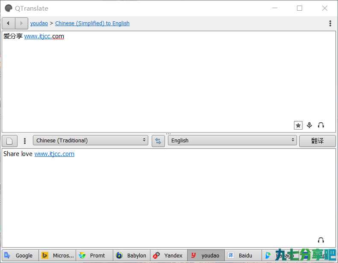Listen to the source text via the headphones icon
Viewport: 338px width, 263px height.
[321, 125]
